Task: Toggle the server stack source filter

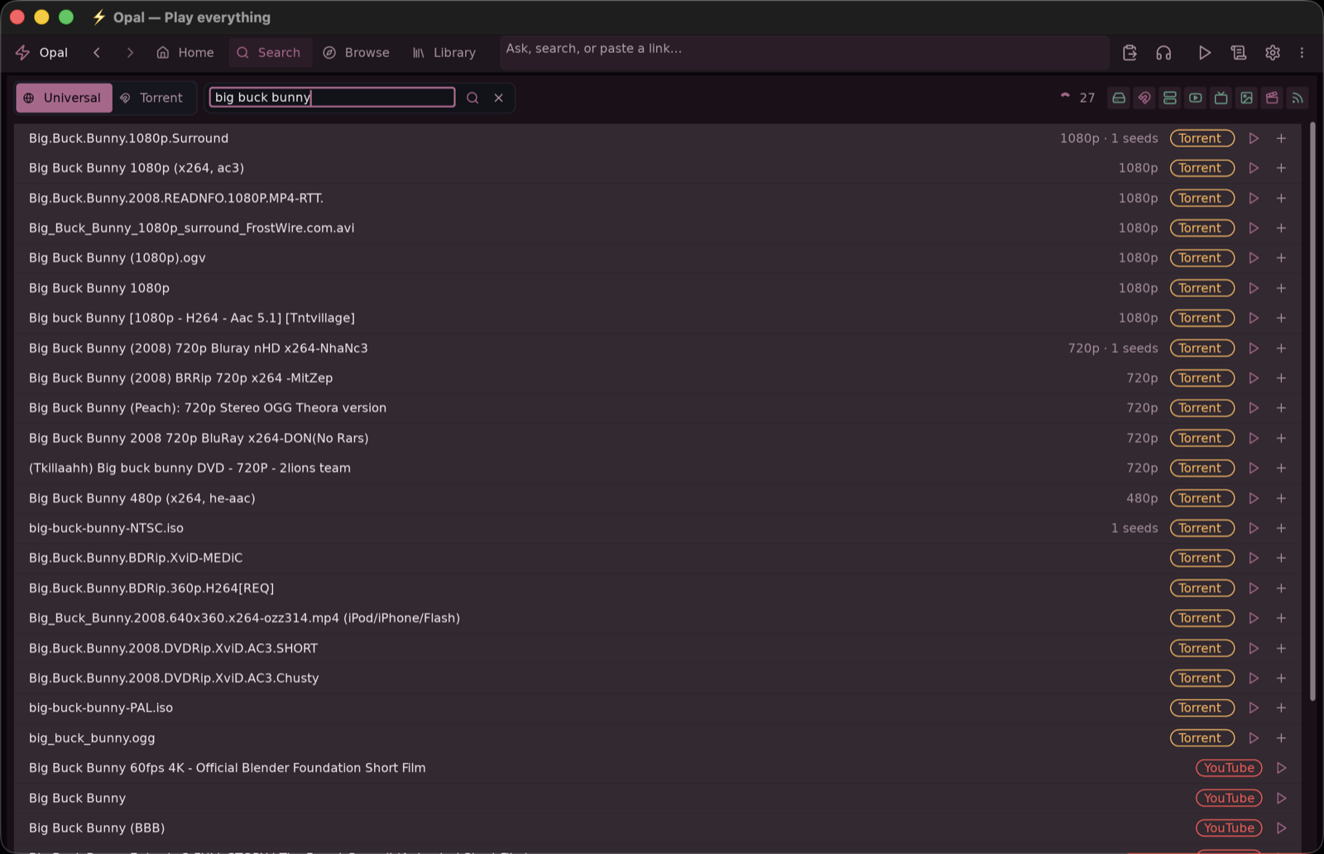Action: pos(1170,98)
